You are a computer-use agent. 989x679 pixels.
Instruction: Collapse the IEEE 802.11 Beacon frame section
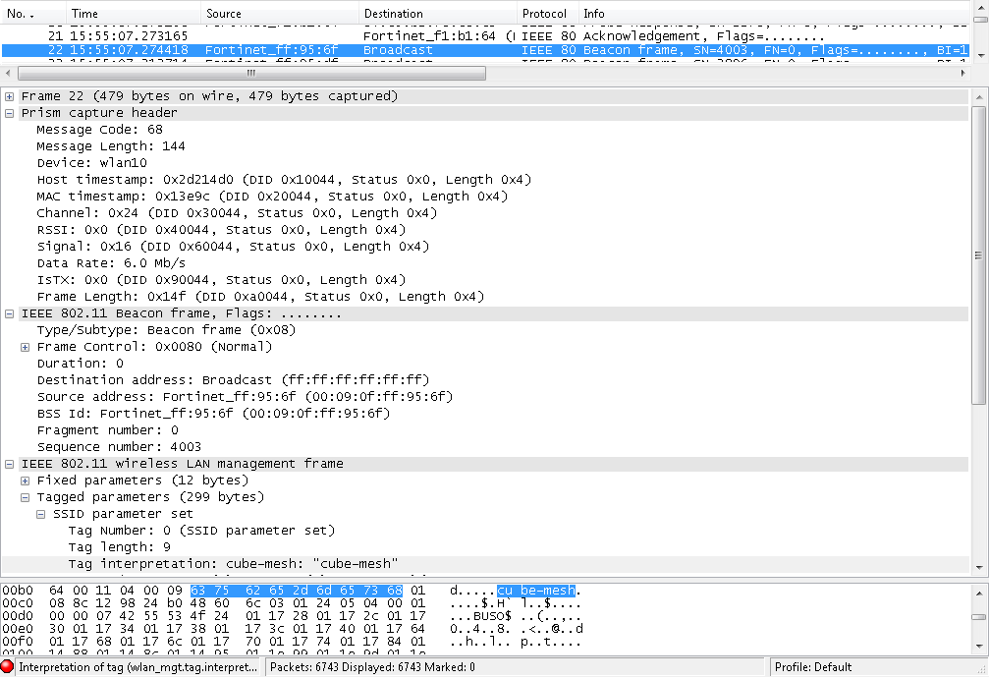(x=9, y=312)
